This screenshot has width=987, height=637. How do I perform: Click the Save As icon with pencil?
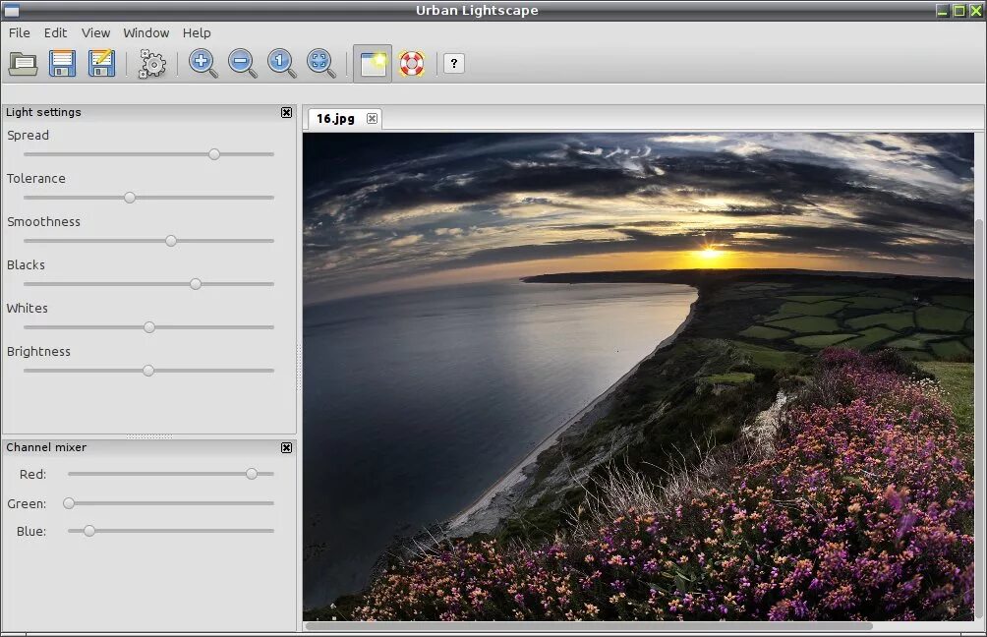(101, 63)
